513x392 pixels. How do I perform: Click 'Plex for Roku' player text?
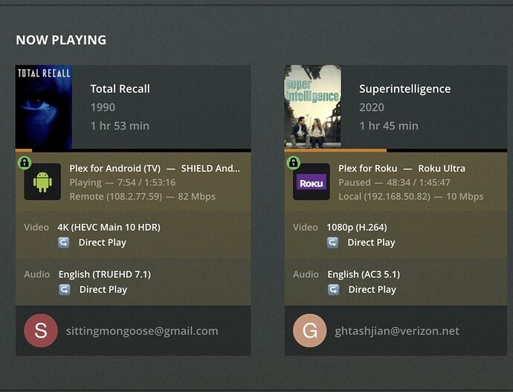point(368,169)
